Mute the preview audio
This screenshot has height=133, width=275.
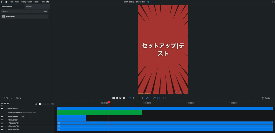134,98
